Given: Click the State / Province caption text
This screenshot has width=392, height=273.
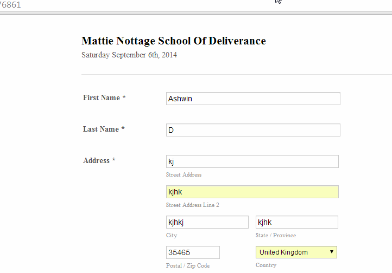Looking at the screenshot, I should point(277,236).
